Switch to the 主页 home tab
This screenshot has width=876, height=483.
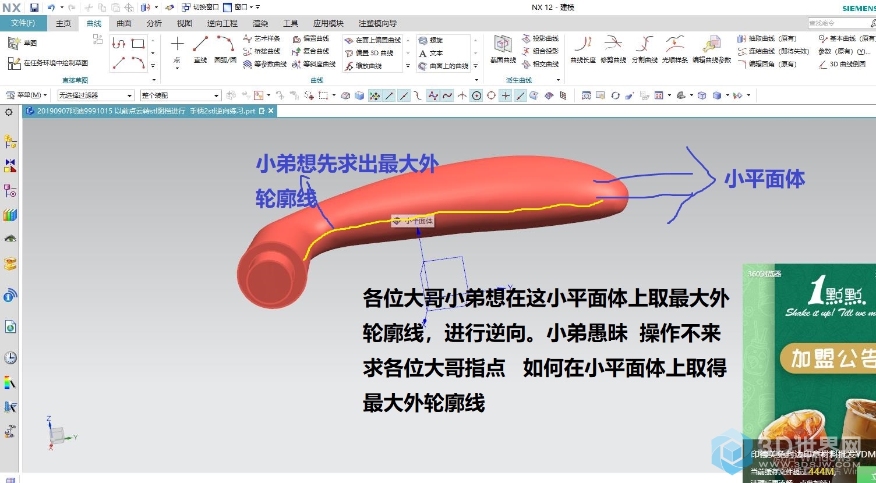tap(63, 23)
